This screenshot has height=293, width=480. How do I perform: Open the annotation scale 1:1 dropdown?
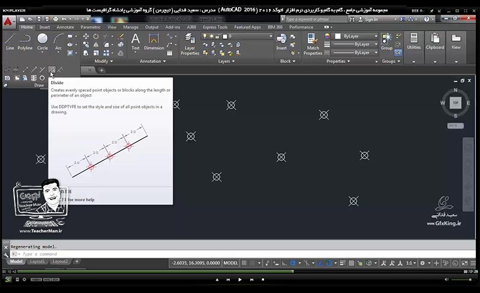coord(411,263)
